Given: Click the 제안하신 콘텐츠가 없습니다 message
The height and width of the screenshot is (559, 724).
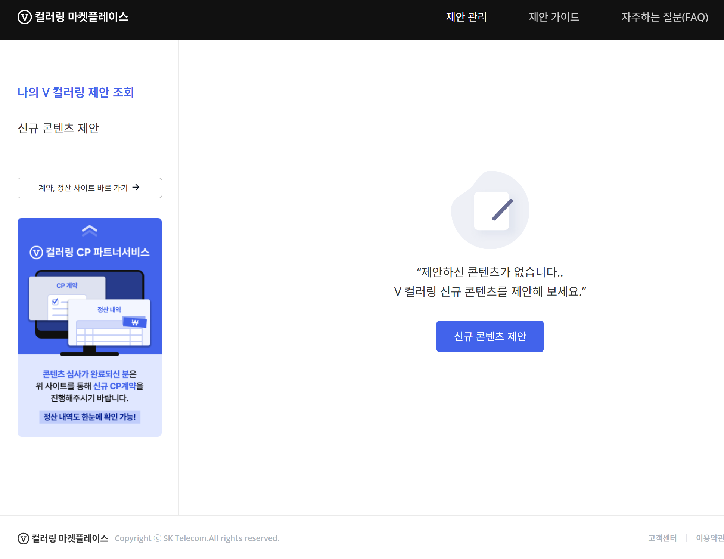Looking at the screenshot, I should [490, 272].
